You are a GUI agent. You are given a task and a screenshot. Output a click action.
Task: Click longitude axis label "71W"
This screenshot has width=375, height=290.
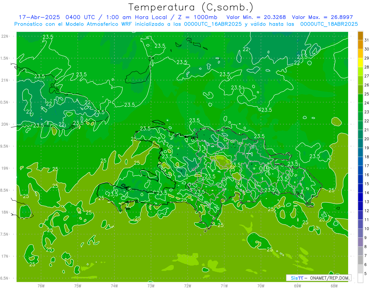[x=224, y=286]
